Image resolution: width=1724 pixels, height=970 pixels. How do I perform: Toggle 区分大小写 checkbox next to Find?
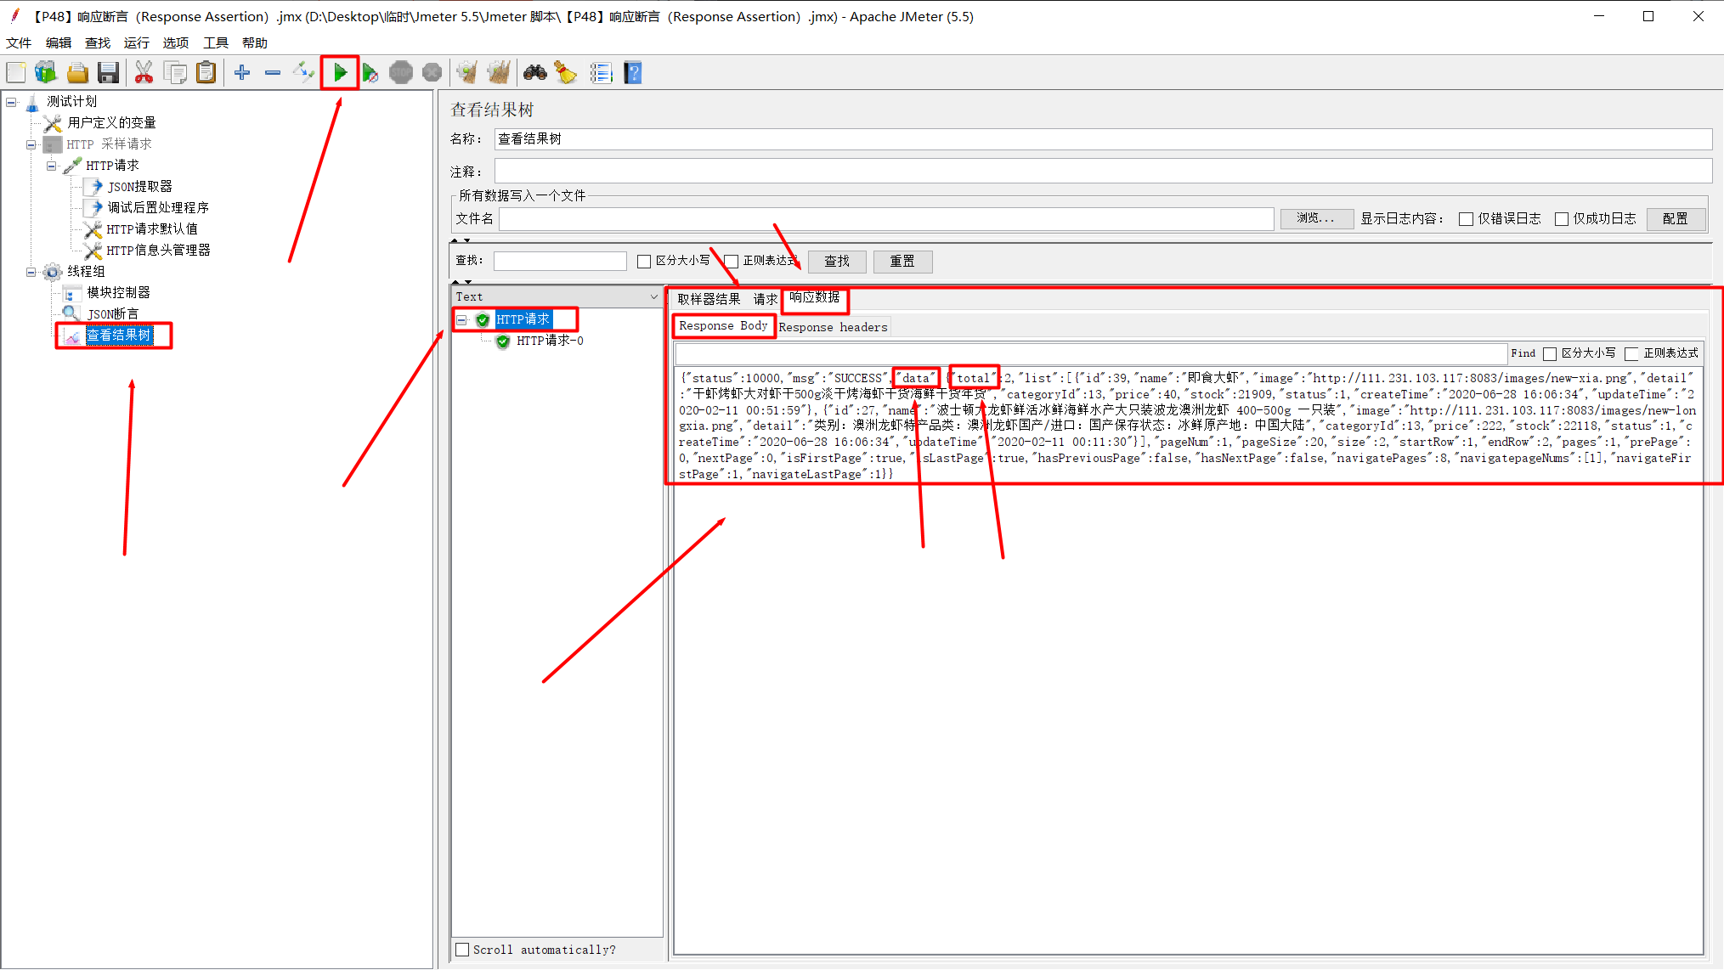(x=1549, y=354)
